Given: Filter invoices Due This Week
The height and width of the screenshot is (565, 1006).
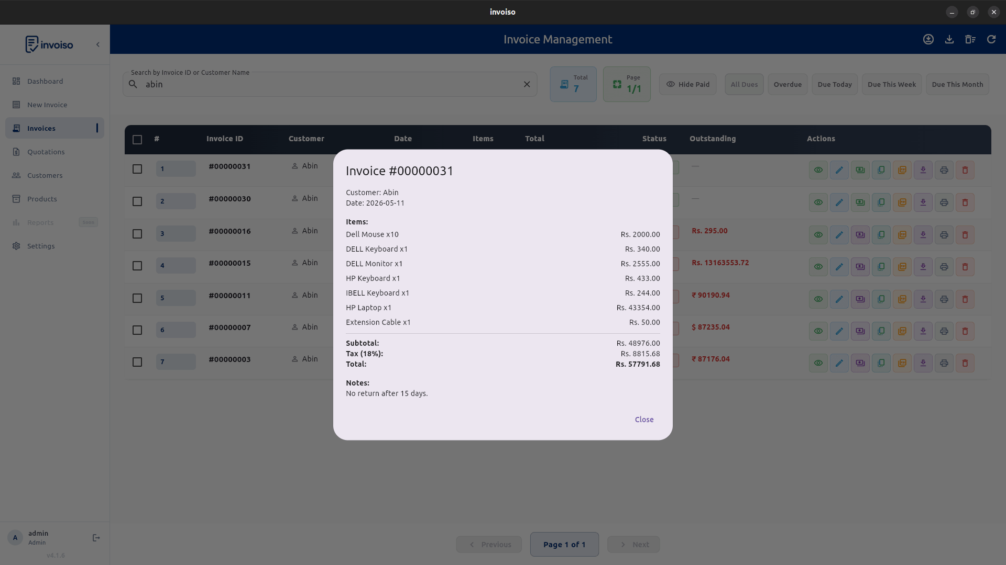Looking at the screenshot, I should pos(892,84).
